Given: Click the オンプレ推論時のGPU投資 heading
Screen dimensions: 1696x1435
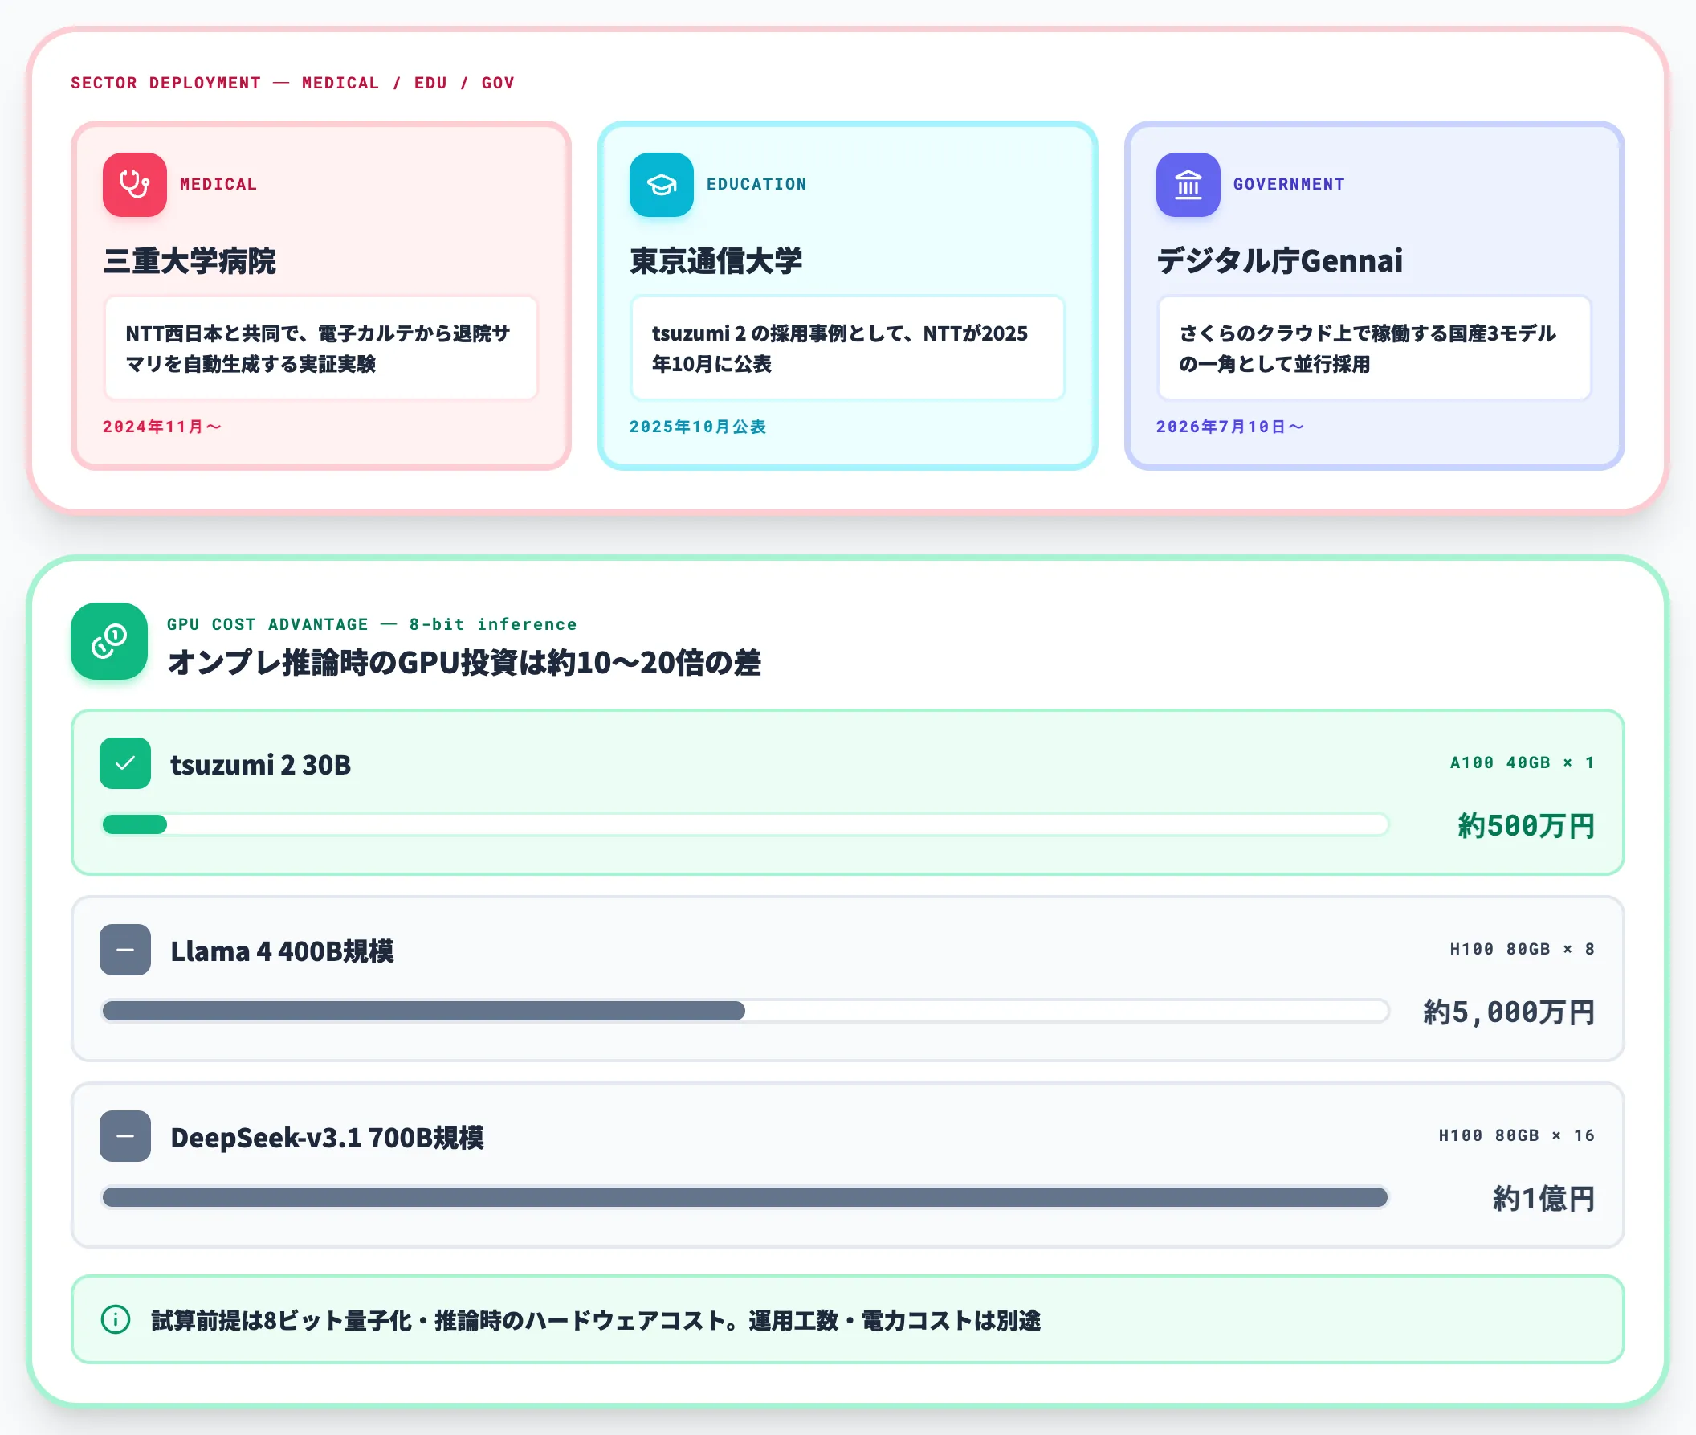Looking at the screenshot, I should pos(464,663).
